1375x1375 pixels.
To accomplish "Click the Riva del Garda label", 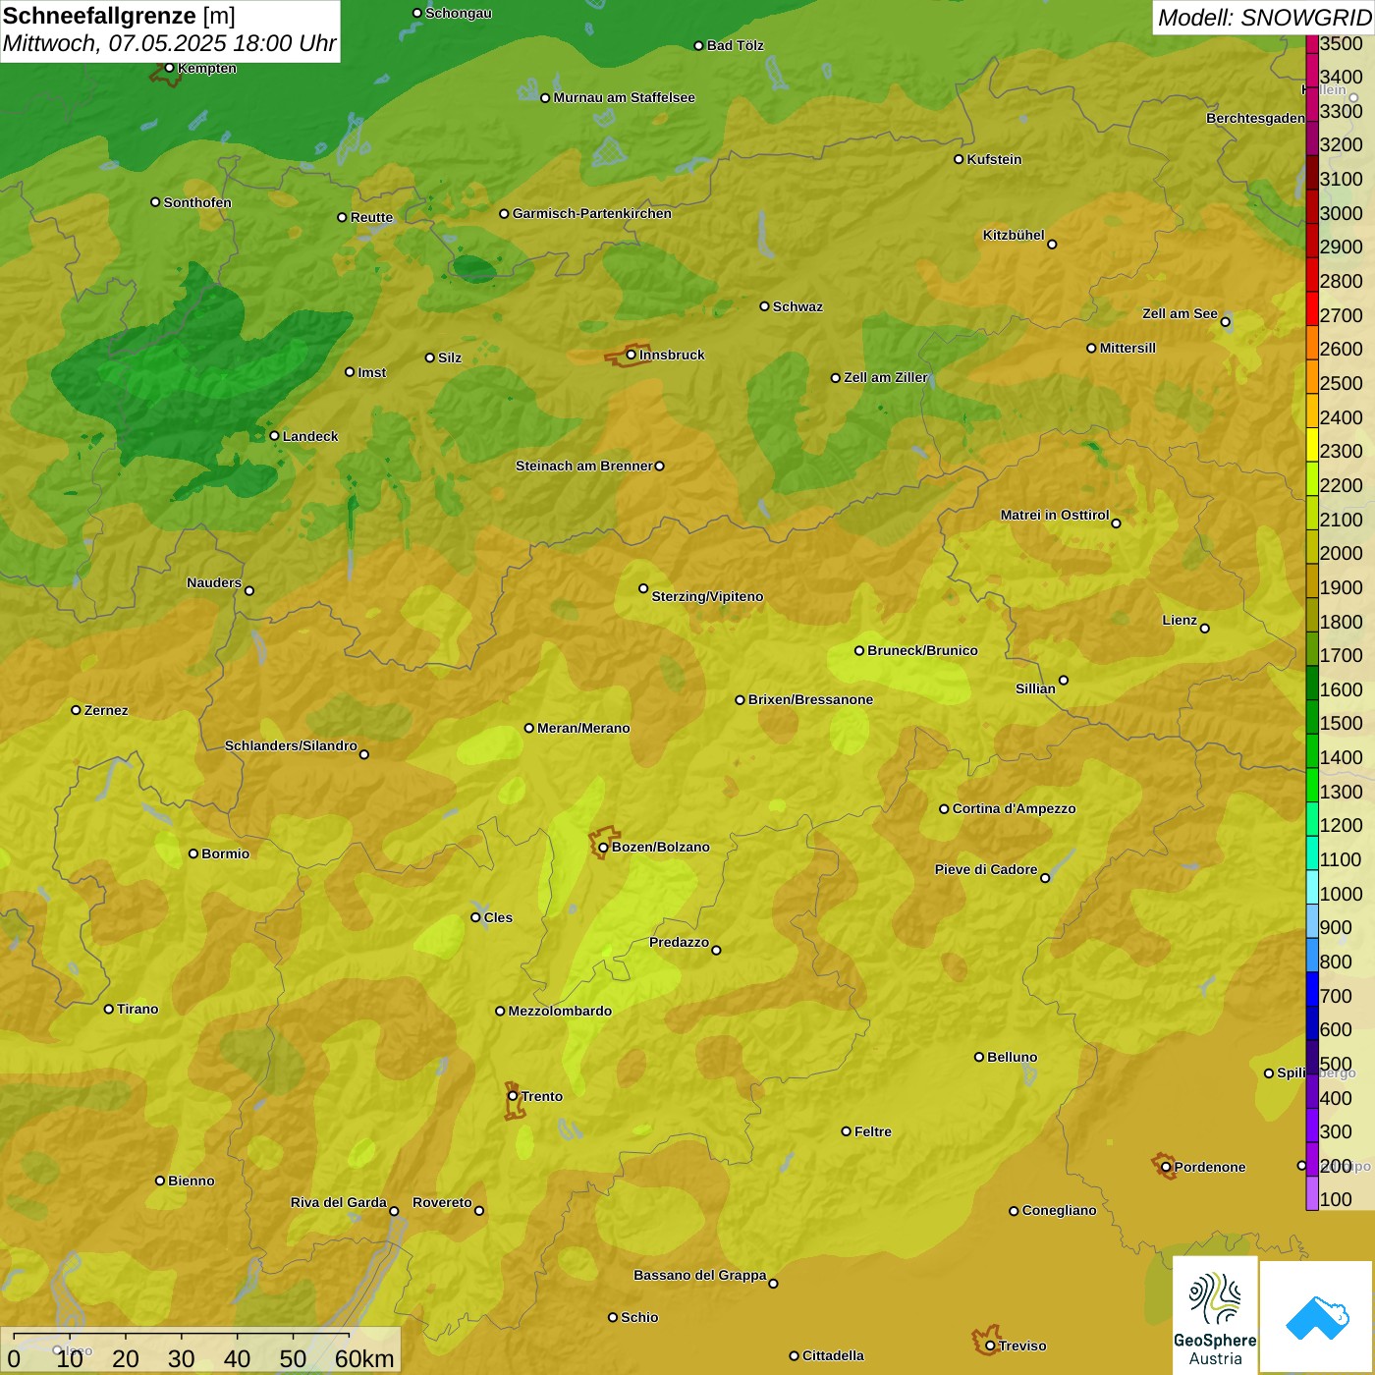I will tap(338, 1202).
